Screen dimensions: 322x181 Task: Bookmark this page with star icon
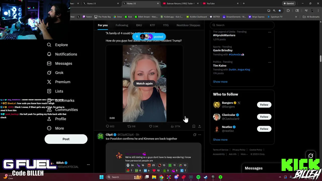pyautogui.click(x=279, y=11)
